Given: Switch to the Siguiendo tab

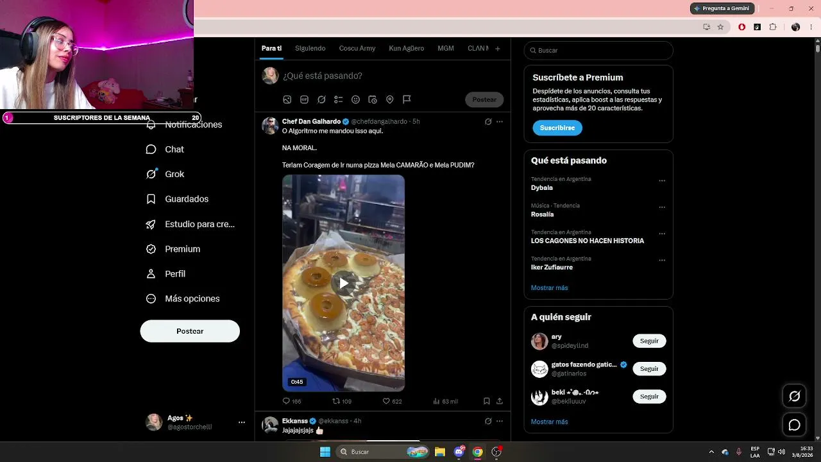Looking at the screenshot, I should click(x=310, y=48).
